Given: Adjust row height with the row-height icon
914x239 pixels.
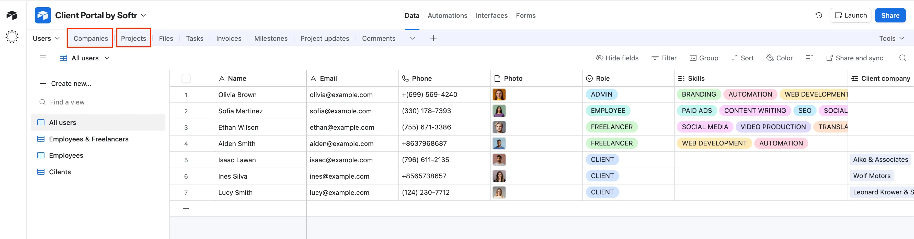Looking at the screenshot, I should tap(809, 58).
